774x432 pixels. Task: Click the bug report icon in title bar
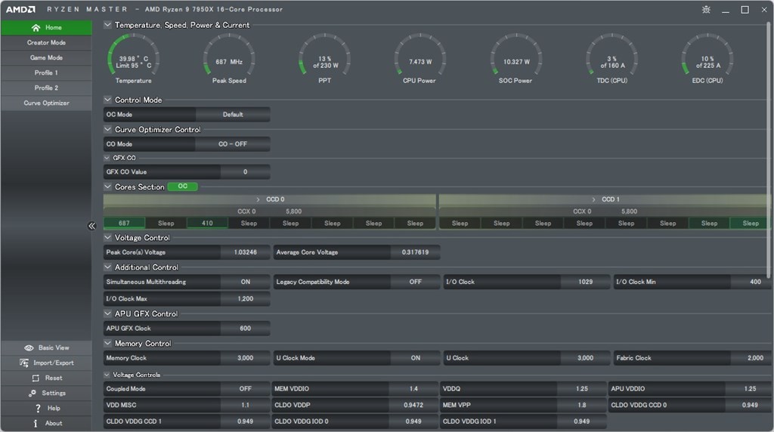pos(706,10)
